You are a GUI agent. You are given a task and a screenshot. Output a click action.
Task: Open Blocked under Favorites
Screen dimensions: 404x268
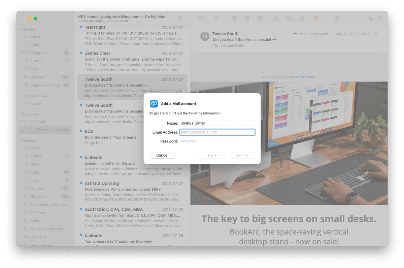point(45,77)
